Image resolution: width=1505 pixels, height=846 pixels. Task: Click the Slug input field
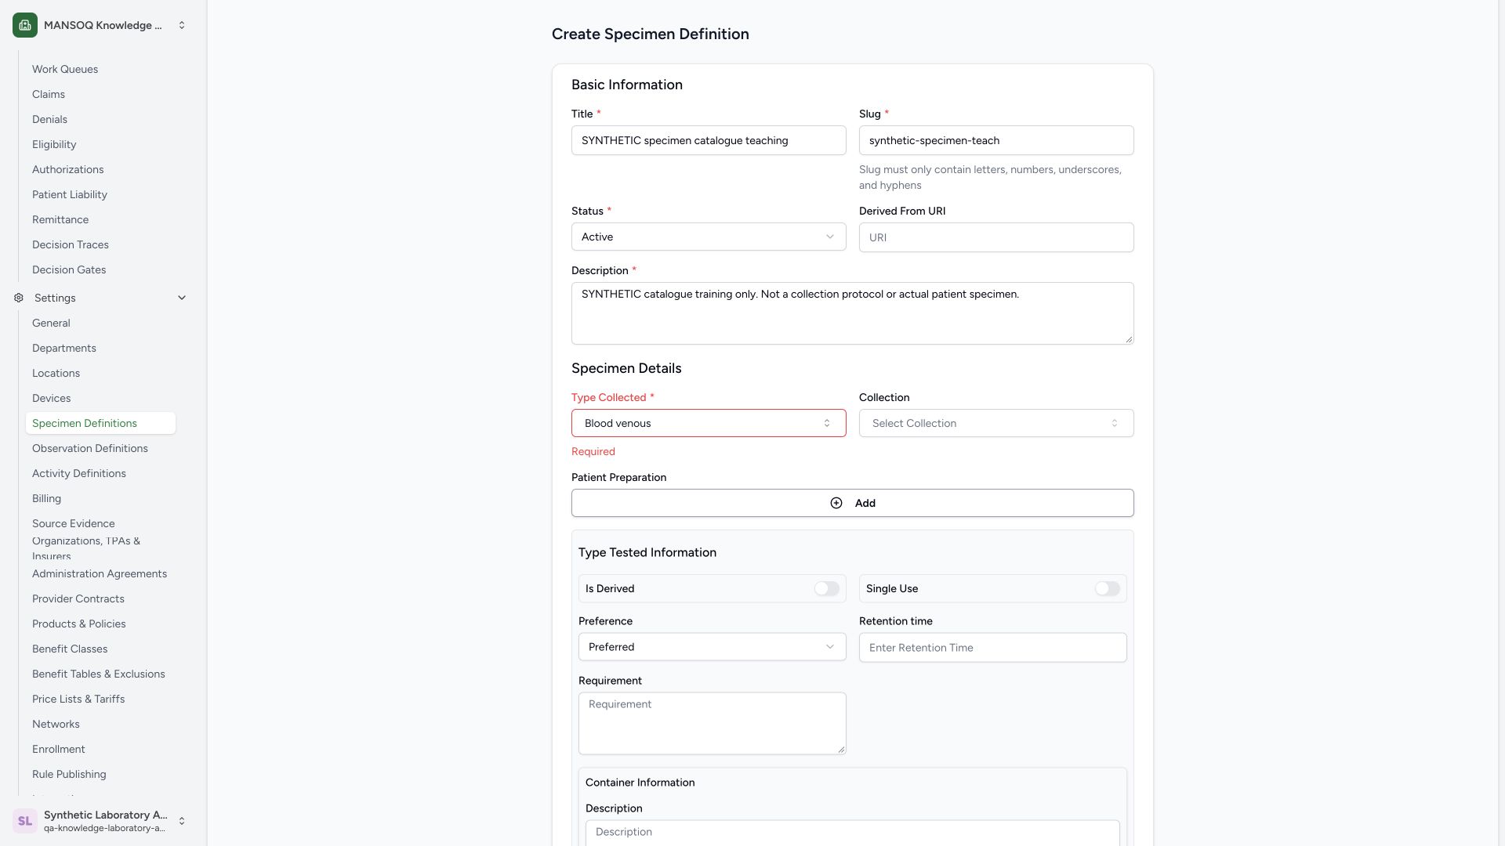coord(996,140)
